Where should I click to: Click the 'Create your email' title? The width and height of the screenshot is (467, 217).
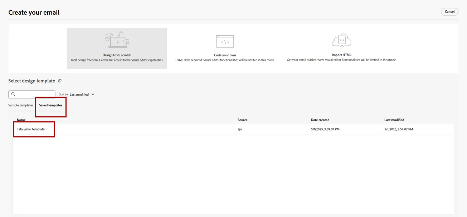click(34, 12)
